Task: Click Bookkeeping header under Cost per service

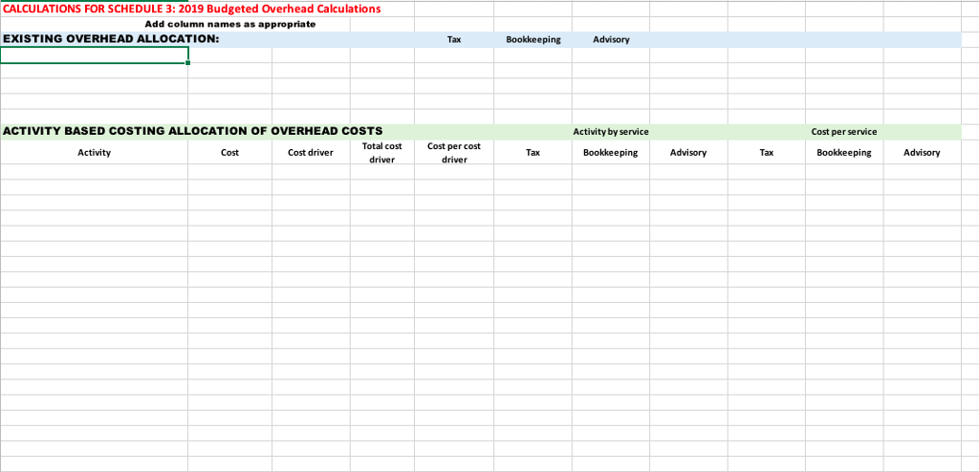Action: coord(844,152)
